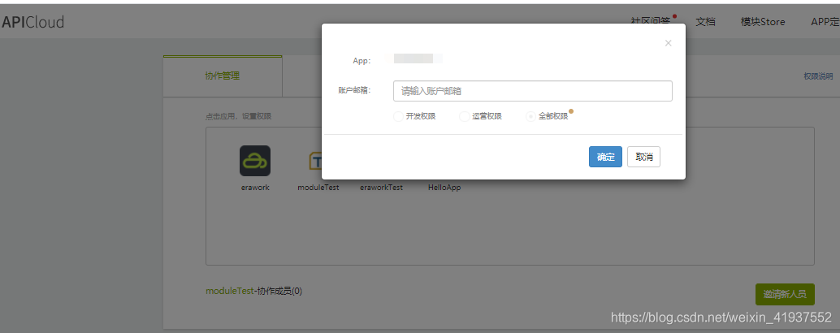This screenshot has height=333, width=840.
Task: Confirm with the 确定 button
Action: click(x=605, y=157)
